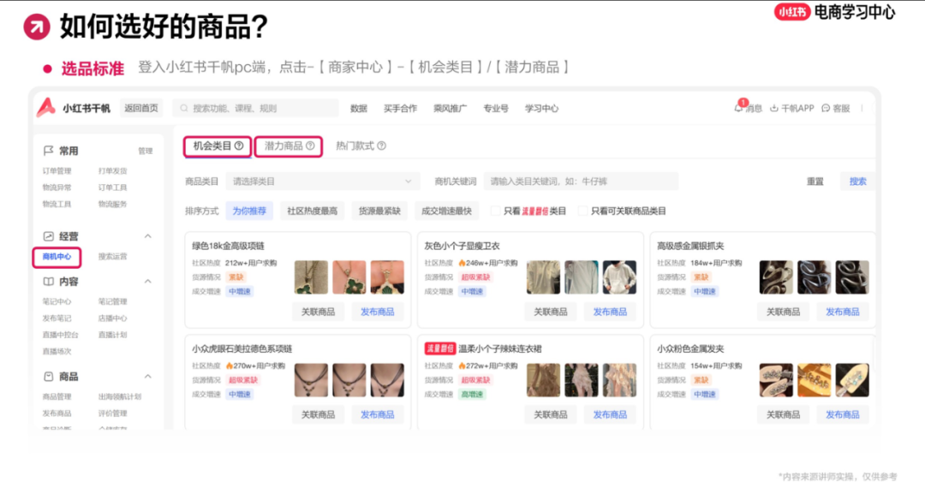Sort by 成交增速最快
The width and height of the screenshot is (925, 482).
(446, 211)
